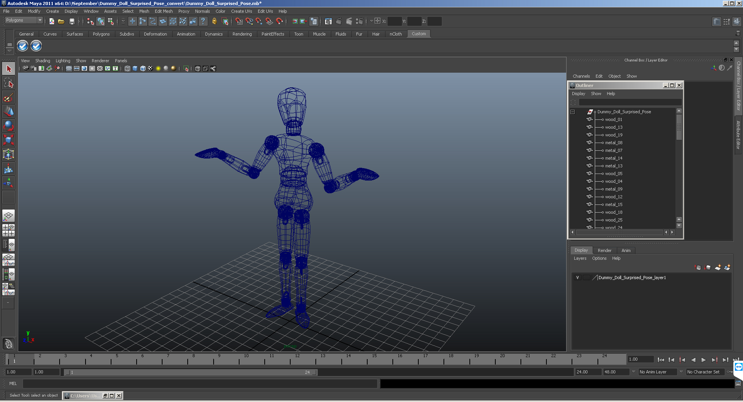Select wood_13 in the Outliner
743x402 pixels.
tap(614, 127)
